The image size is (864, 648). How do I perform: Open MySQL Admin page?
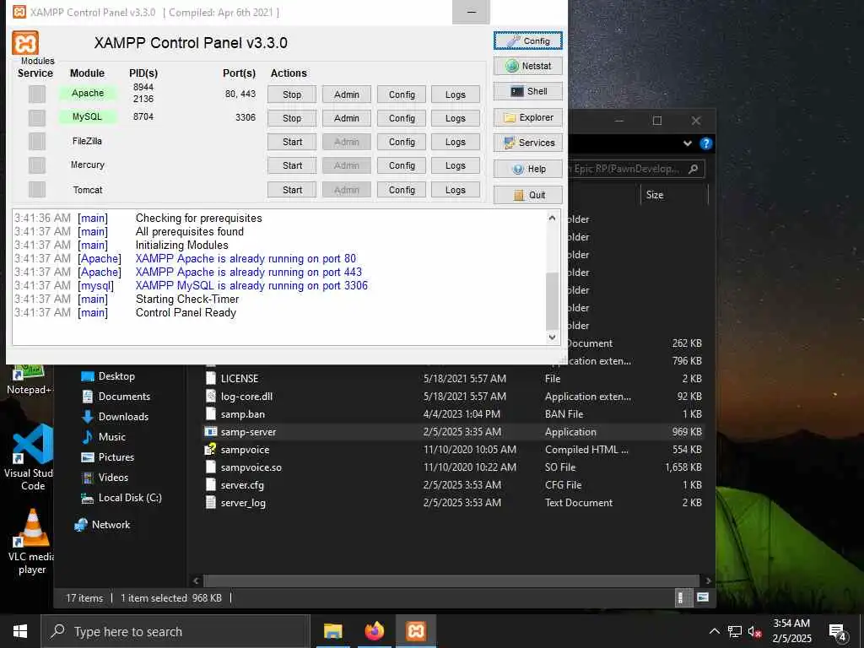pos(347,118)
